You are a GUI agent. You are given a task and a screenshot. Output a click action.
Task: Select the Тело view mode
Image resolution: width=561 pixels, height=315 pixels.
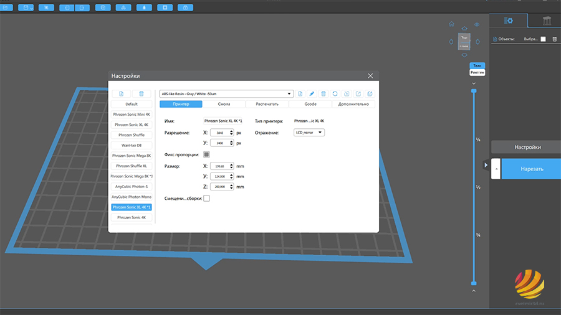coord(477,66)
